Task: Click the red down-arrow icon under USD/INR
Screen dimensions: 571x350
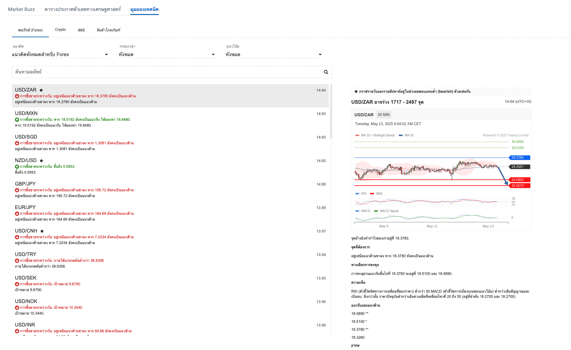Action: (17, 331)
